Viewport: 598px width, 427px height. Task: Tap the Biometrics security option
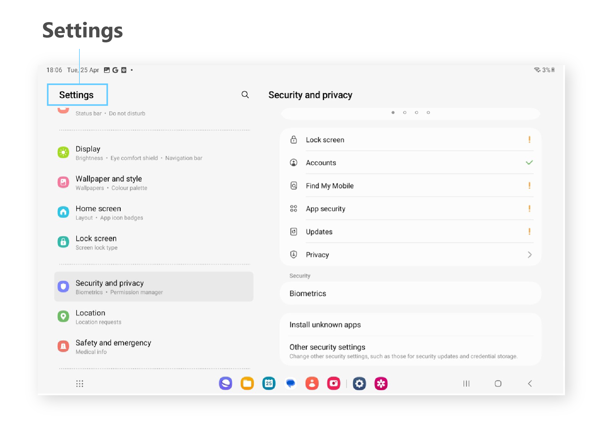308,293
